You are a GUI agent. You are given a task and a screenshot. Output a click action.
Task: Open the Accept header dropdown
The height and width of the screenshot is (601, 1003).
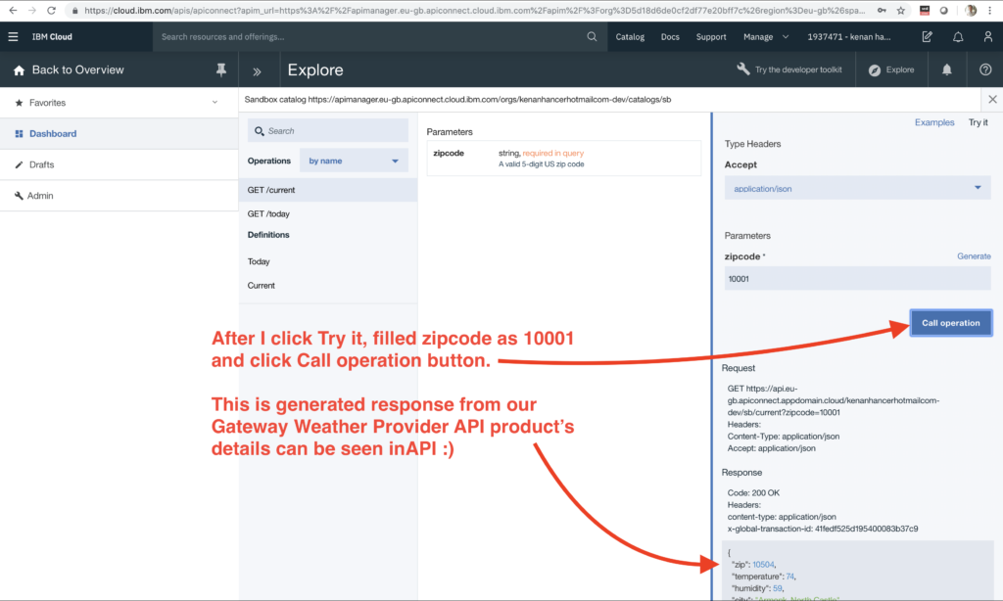click(x=857, y=189)
